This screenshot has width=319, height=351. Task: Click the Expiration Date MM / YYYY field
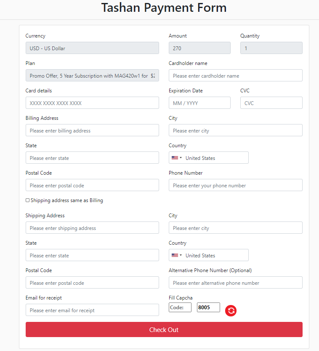tap(199, 103)
